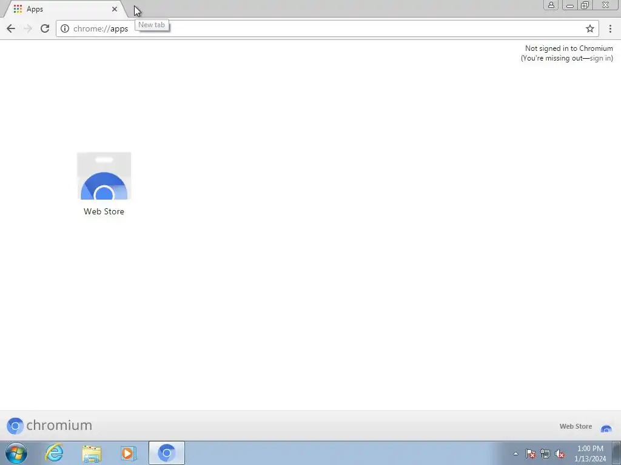Bookmark this page with the star icon

tap(589, 28)
